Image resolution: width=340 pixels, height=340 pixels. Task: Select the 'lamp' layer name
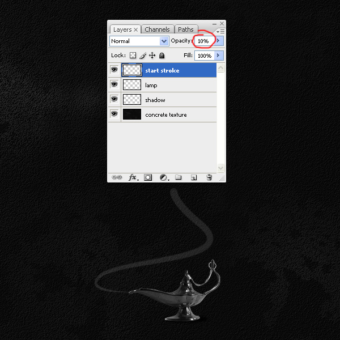151,85
